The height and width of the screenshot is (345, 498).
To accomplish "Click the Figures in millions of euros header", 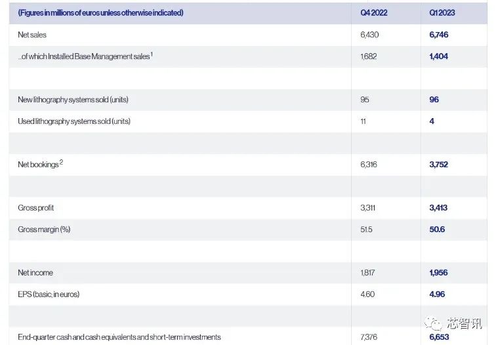I will coord(100,12).
